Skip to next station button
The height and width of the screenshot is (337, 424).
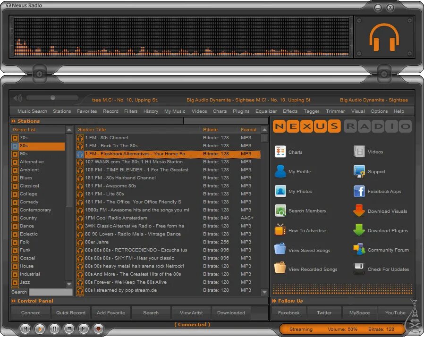tap(84, 329)
